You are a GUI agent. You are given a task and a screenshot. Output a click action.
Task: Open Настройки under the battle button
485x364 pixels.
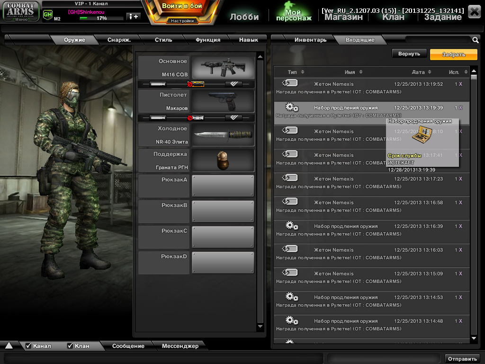click(x=182, y=21)
